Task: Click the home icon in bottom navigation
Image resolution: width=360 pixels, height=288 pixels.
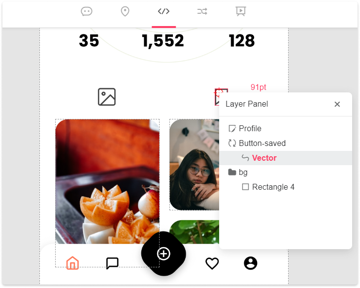Action: coord(72,263)
